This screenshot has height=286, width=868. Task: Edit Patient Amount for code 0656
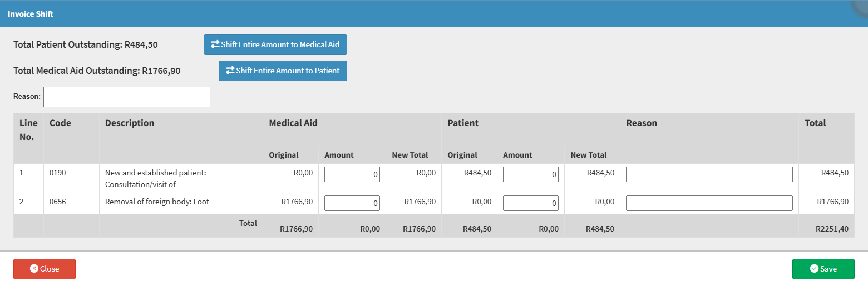pos(531,203)
